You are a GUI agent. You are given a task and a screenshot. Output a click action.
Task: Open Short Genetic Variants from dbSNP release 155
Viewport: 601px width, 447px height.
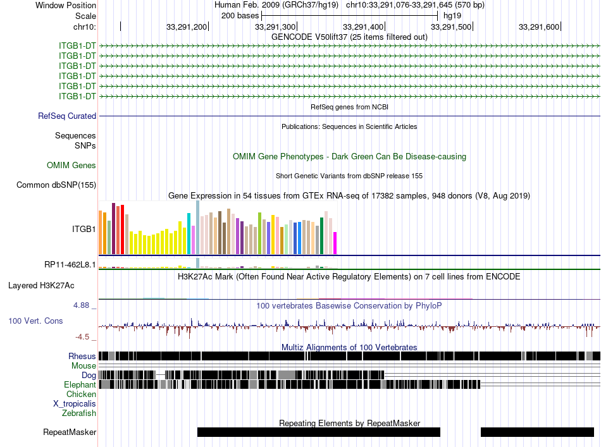click(x=349, y=176)
